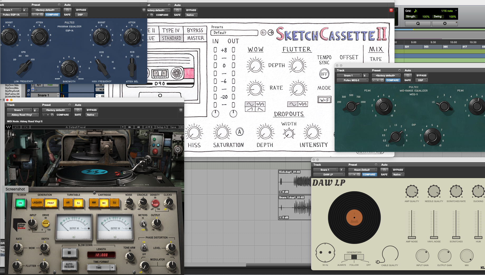The image size is (485, 275).
Task: Click the vinyl record graphic in DAW LP
Action: (x=354, y=218)
